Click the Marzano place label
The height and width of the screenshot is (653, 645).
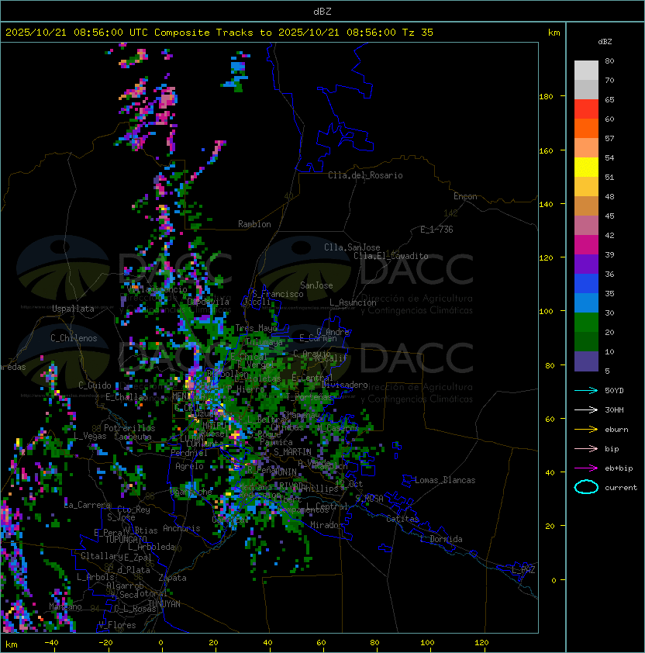point(65,606)
